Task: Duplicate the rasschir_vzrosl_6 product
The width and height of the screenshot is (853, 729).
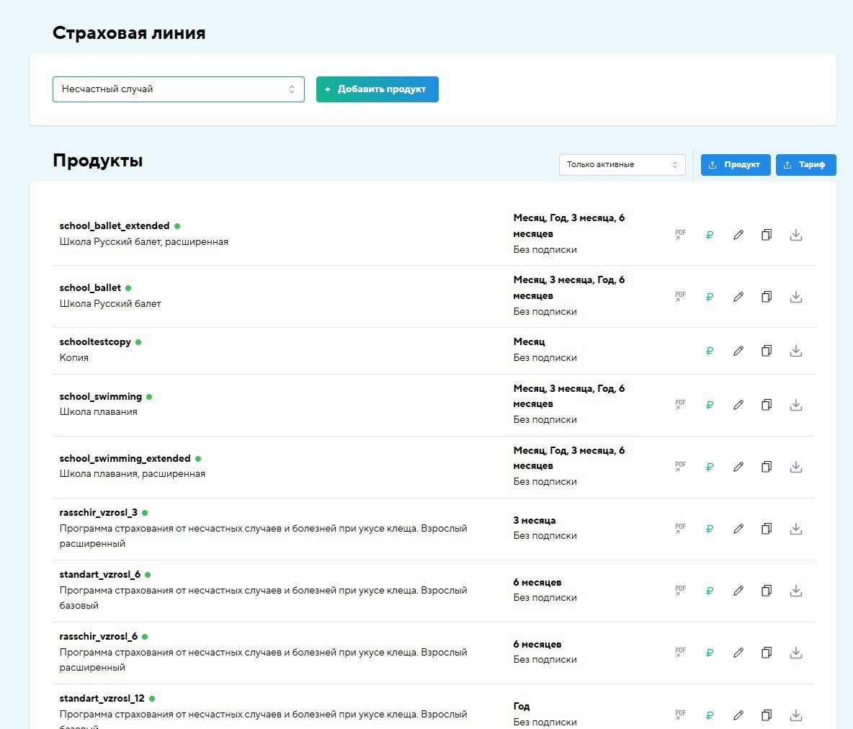Action: (767, 653)
